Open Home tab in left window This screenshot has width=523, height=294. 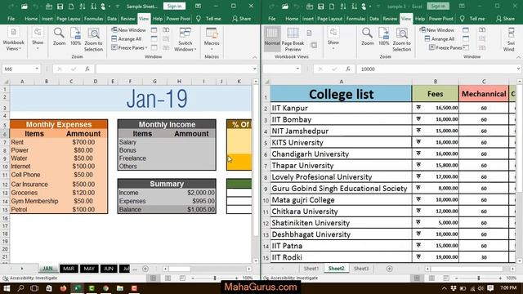point(31,19)
